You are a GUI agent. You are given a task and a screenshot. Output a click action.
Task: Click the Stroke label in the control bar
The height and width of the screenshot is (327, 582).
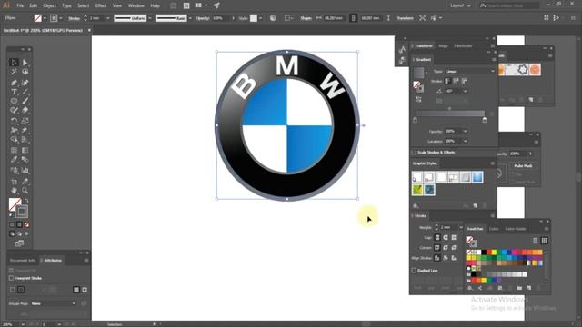[74, 18]
